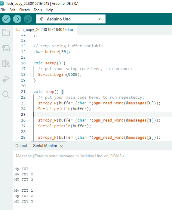The height and width of the screenshot is (210, 172).
Task: Click the Arduino IDE app logo
Action: [2, 3]
